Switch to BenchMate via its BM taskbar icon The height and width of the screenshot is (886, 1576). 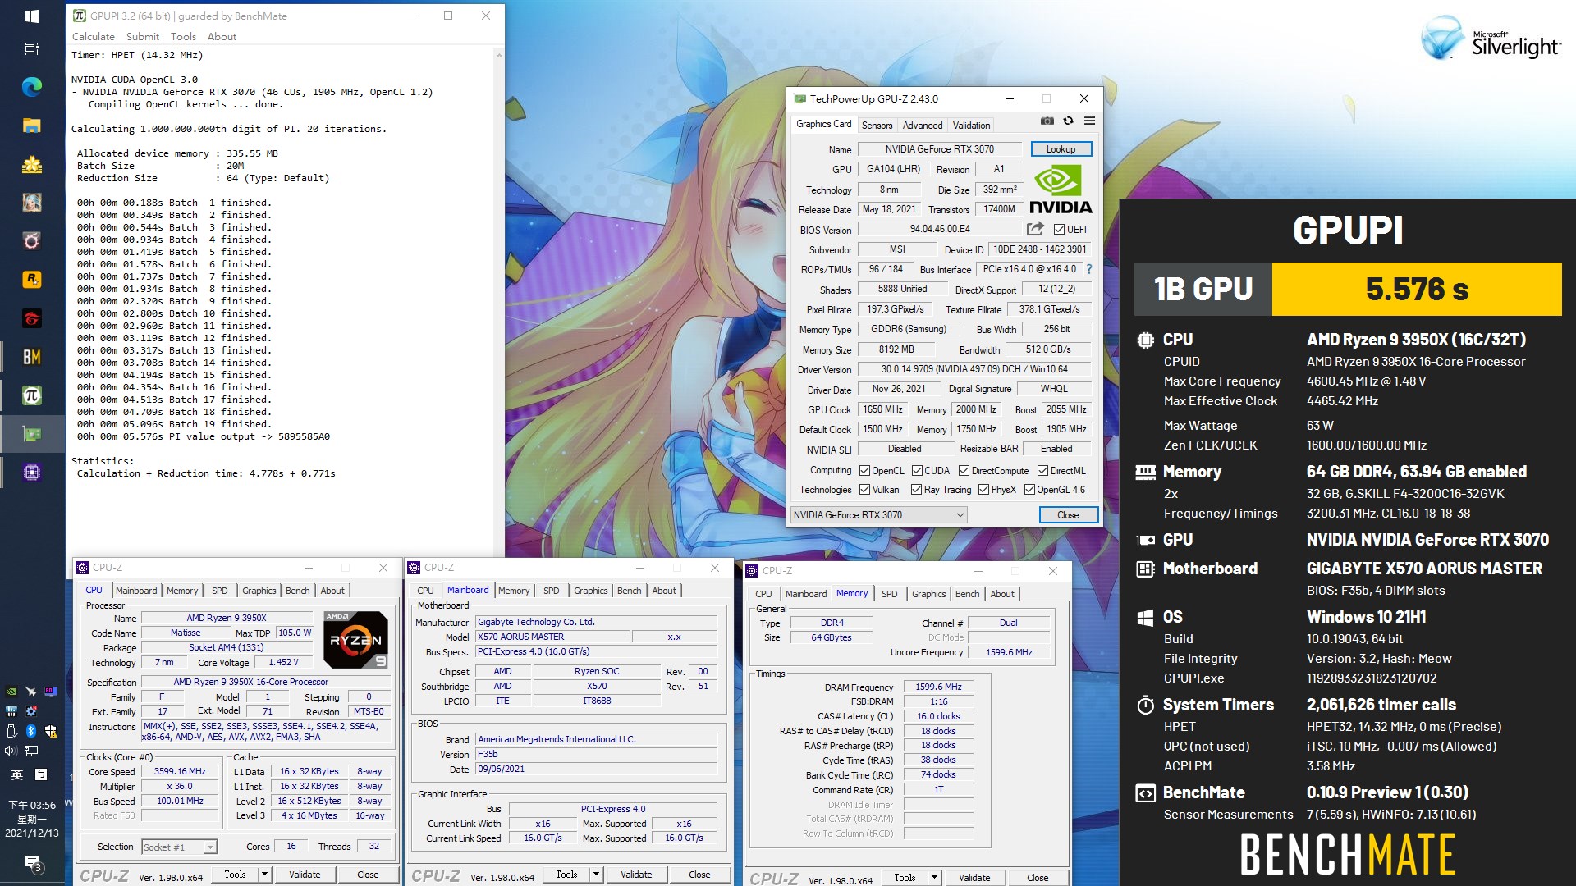32,357
